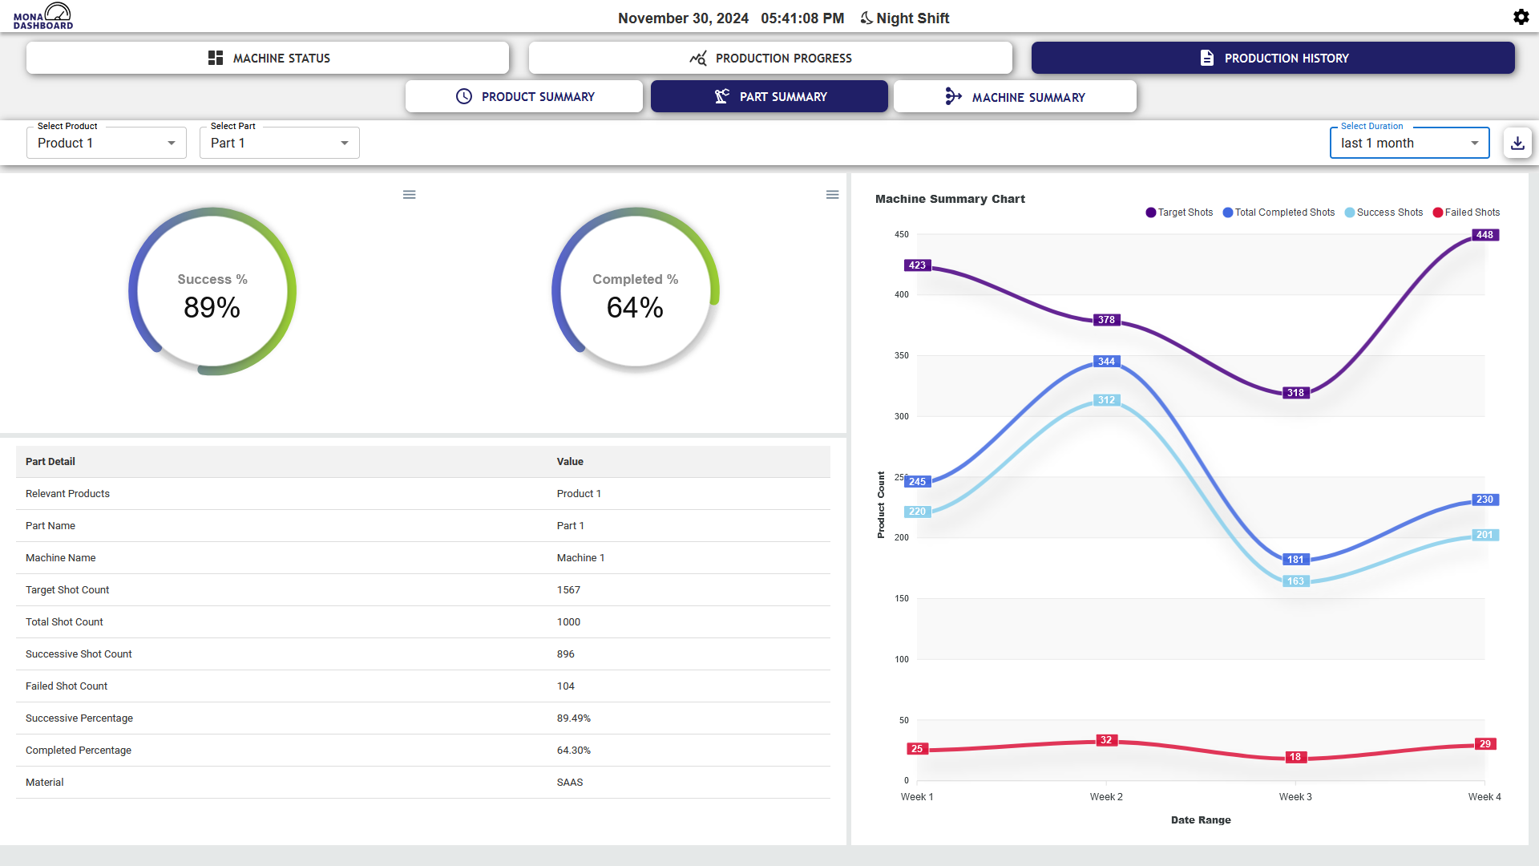The width and height of the screenshot is (1539, 866).
Task: Switch to the Machine Summary tab
Action: coord(1015,96)
